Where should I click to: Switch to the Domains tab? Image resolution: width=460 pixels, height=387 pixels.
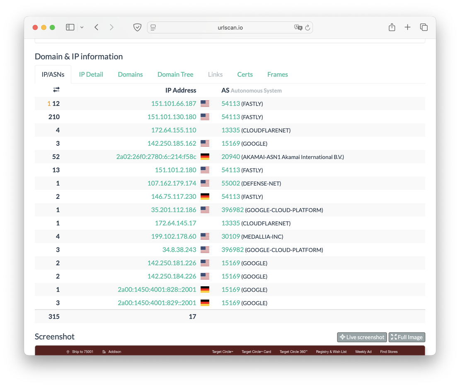[x=130, y=75]
